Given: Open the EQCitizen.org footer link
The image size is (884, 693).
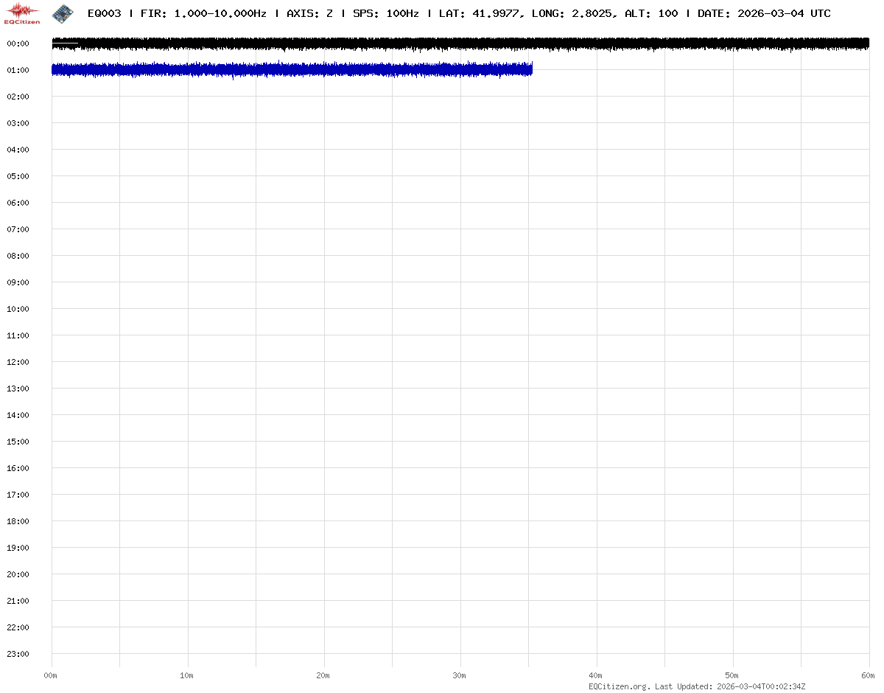Looking at the screenshot, I should [619, 686].
